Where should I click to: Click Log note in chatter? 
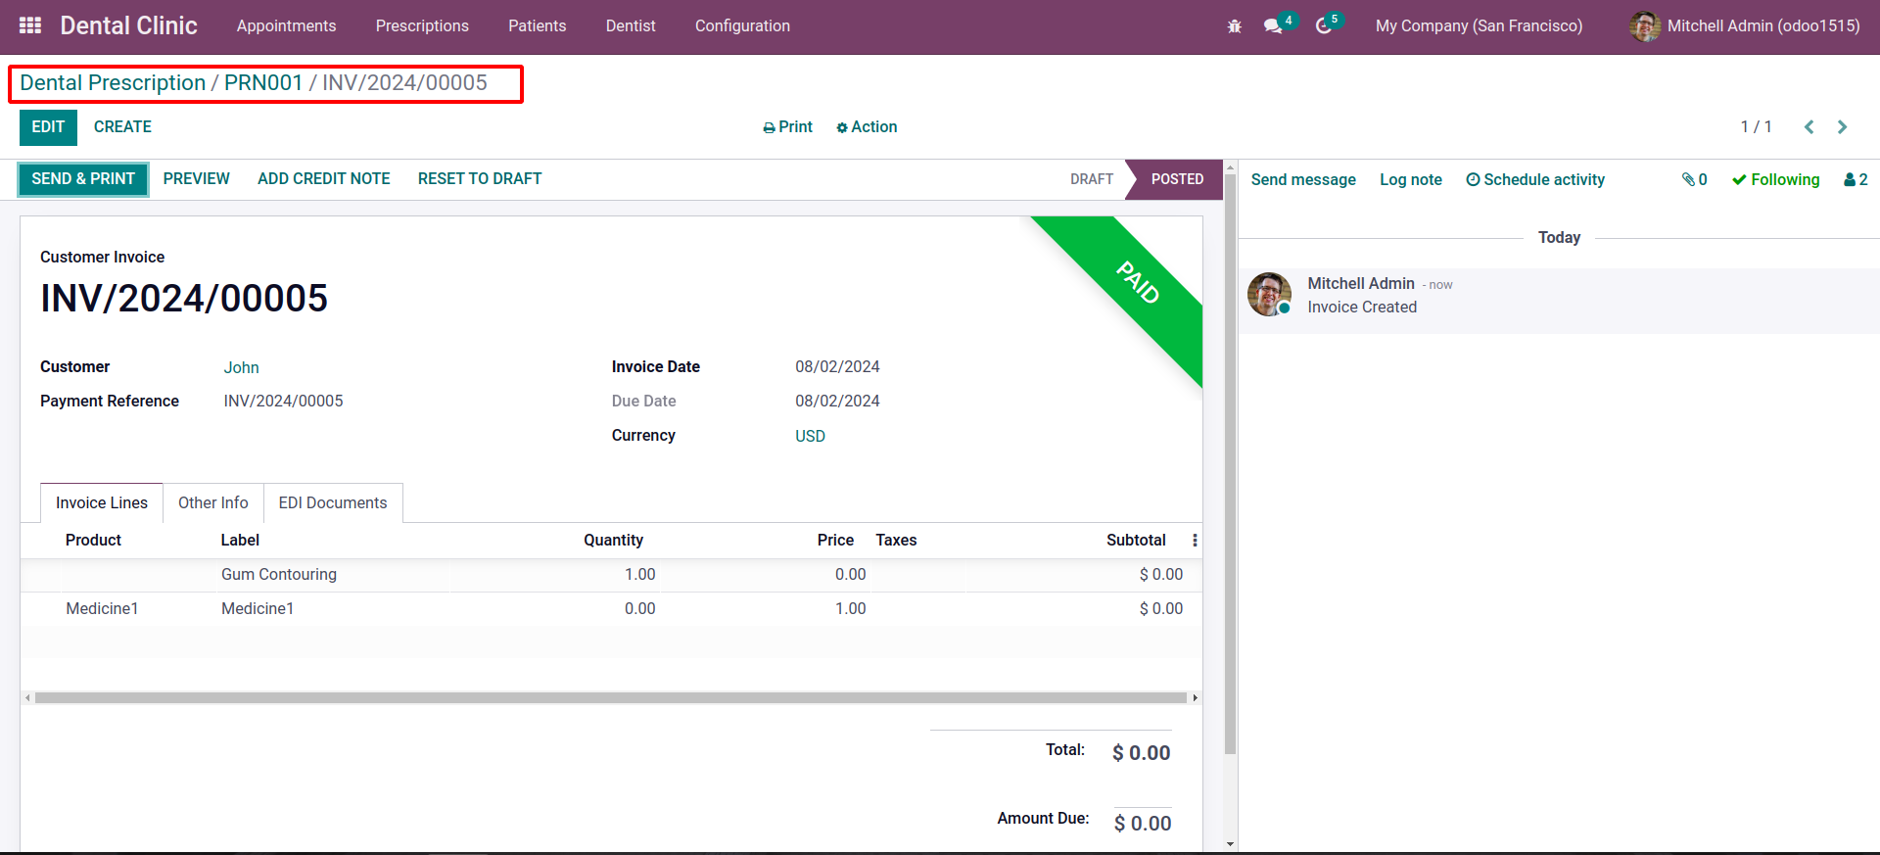[1411, 179]
